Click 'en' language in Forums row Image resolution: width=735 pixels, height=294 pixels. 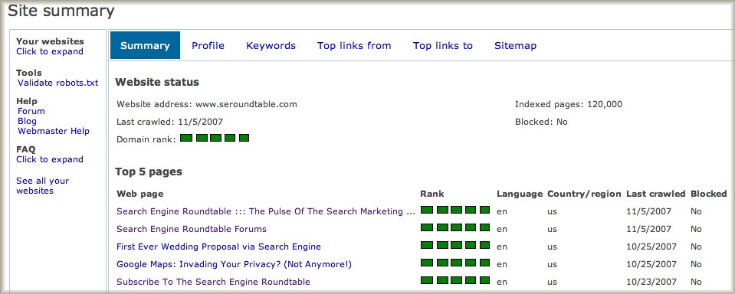(x=502, y=230)
